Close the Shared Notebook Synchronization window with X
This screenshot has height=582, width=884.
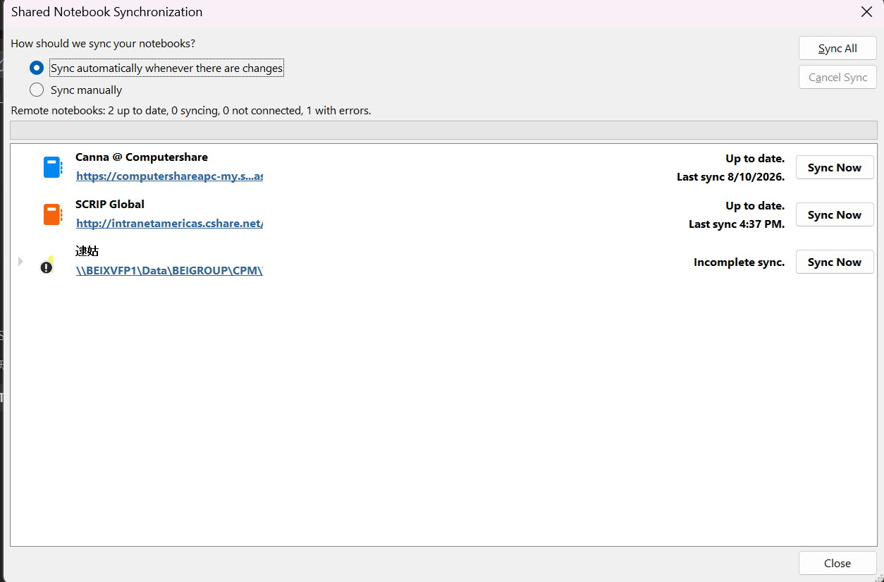coord(866,12)
